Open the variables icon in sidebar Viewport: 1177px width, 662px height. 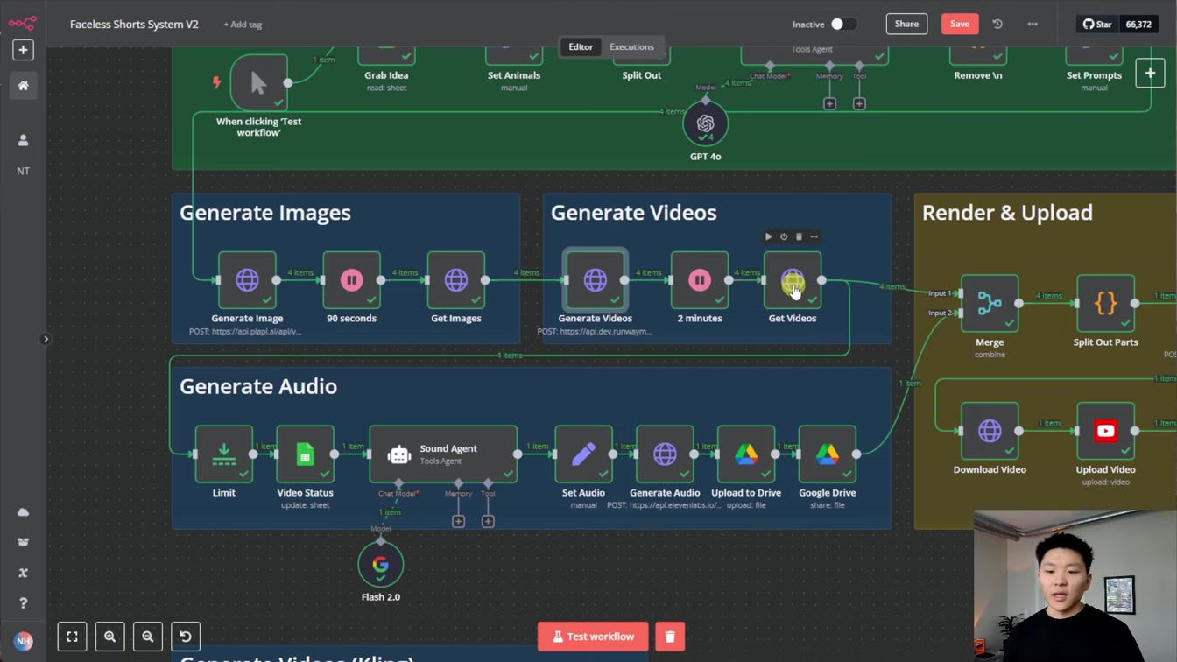click(23, 573)
